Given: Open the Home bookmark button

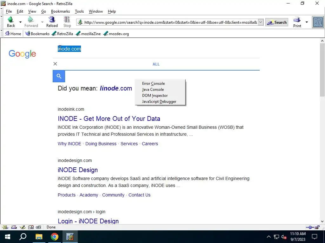Looking at the screenshot, I should click(x=13, y=34).
